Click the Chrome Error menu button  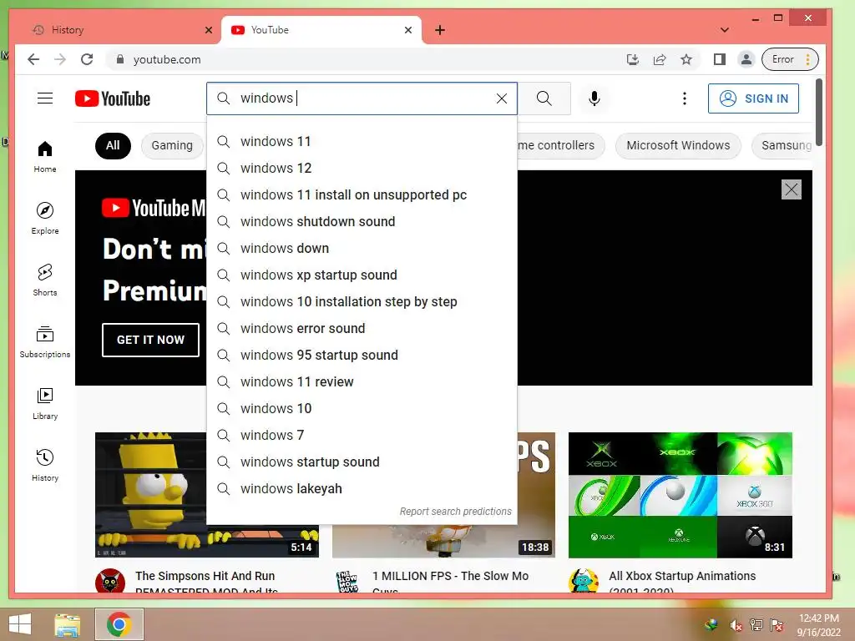[x=791, y=59]
